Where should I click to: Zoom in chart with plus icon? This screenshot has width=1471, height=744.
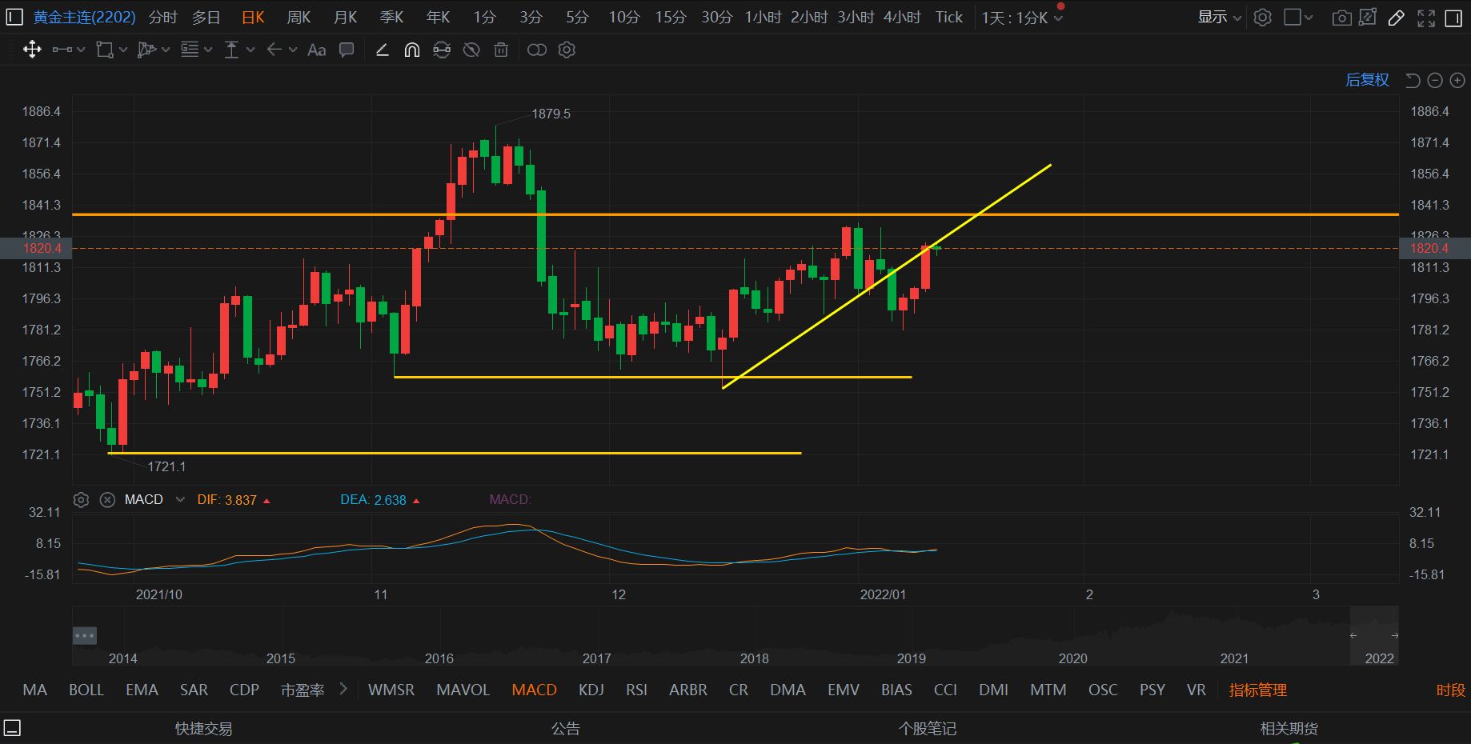[1457, 80]
